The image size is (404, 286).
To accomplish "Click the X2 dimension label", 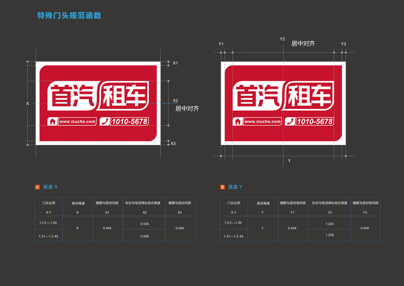I will tap(175, 101).
